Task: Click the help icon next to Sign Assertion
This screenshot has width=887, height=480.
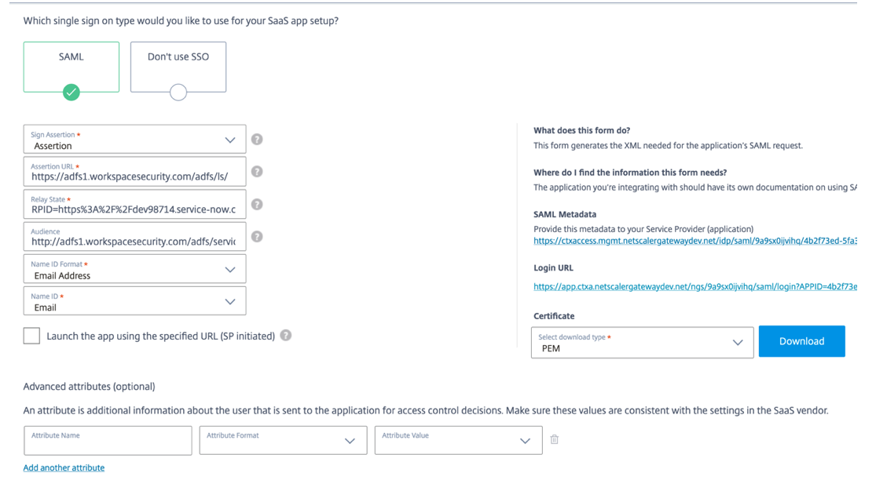Action: pos(257,140)
